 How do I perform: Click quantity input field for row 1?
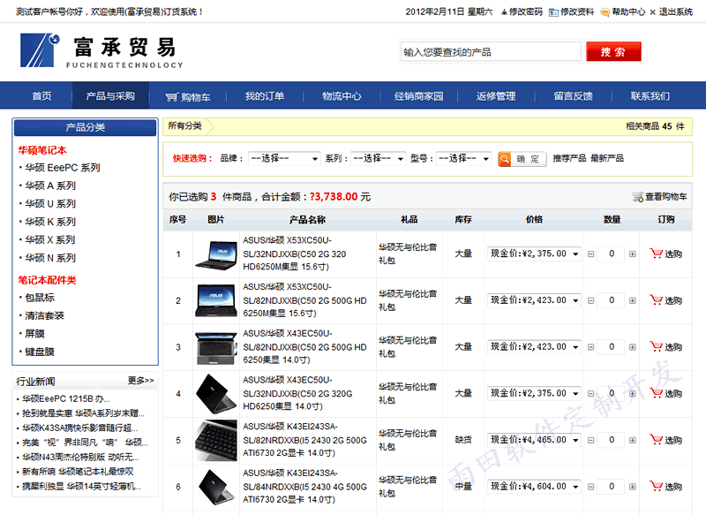tap(612, 254)
